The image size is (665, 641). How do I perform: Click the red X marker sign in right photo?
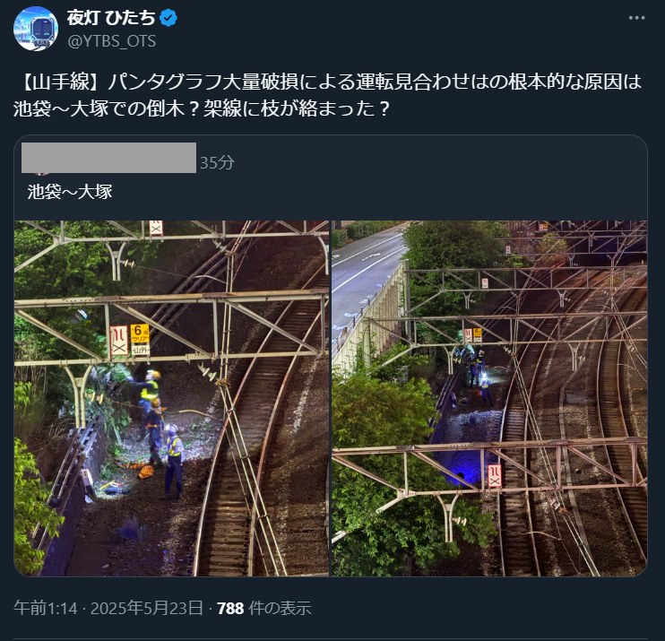(495, 475)
